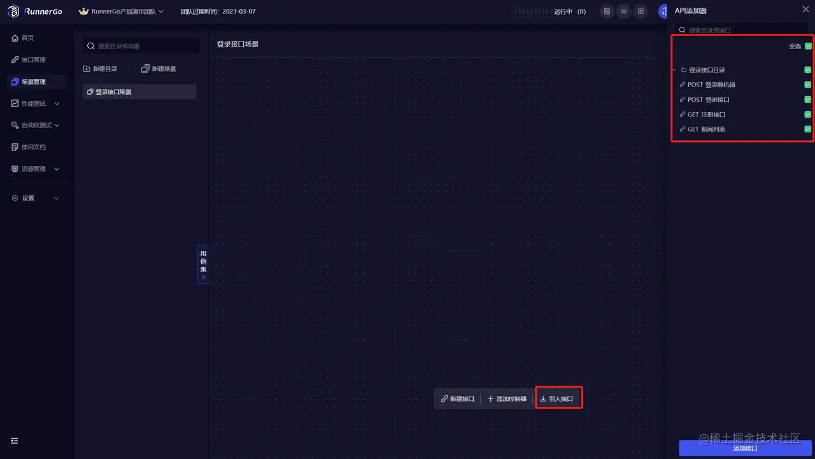The width and height of the screenshot is (815, 459).
Task: Open the RunnerGo产品演示团队 team dropdown
Action: click(x=121, y=11)
